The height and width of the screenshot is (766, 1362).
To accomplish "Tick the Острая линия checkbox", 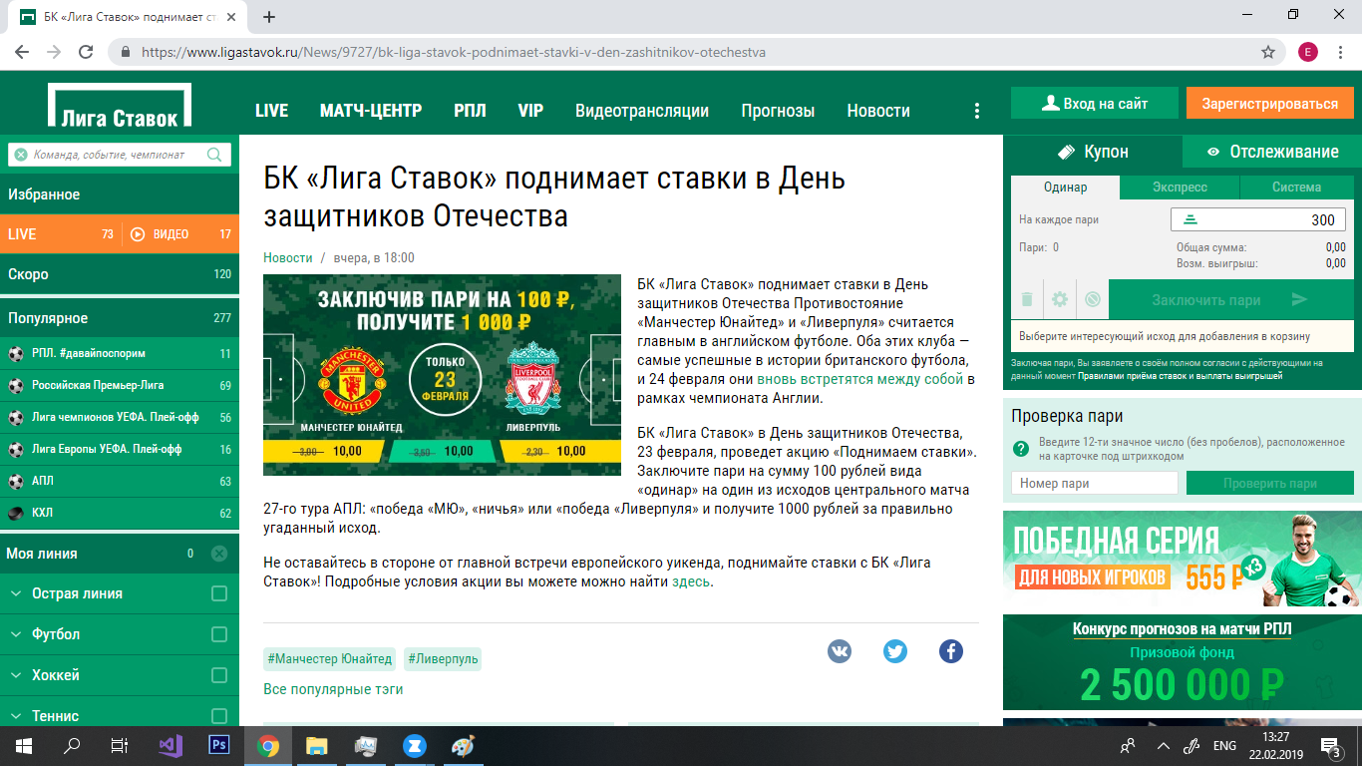I will coord(219,594).
